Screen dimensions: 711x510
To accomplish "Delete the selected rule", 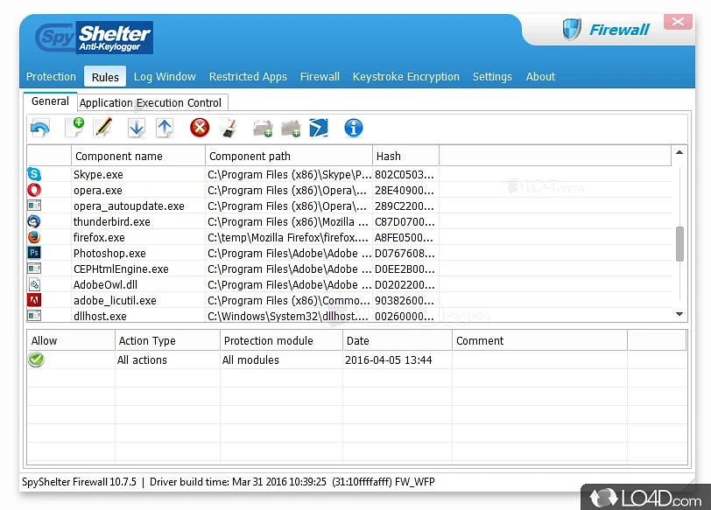I will pyautogui.click(x=200, y=128).
